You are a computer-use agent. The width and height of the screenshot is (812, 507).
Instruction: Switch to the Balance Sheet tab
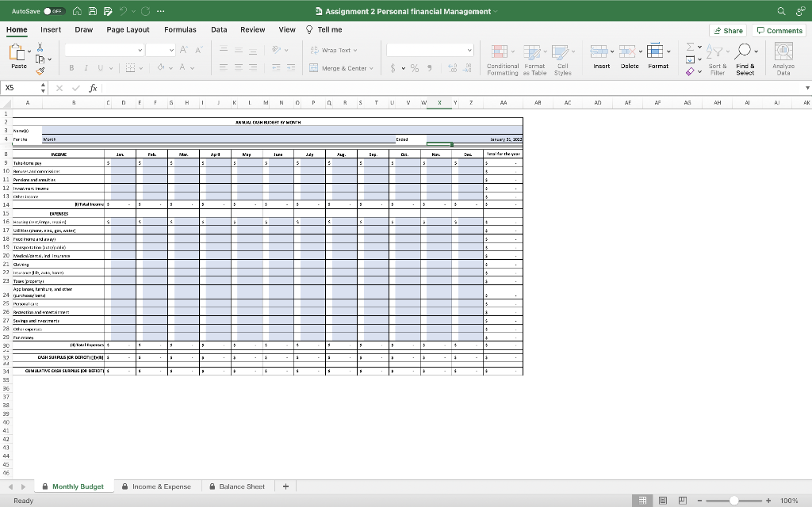pyautogui.click(x=237, y=486)
